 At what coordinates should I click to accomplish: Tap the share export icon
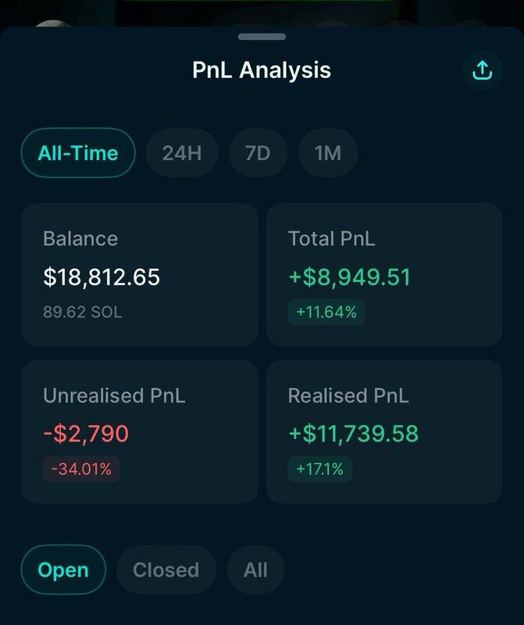coord(482,70)
